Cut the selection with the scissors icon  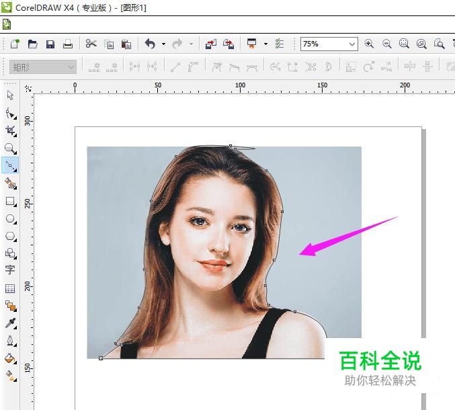[x=91, y=44]
